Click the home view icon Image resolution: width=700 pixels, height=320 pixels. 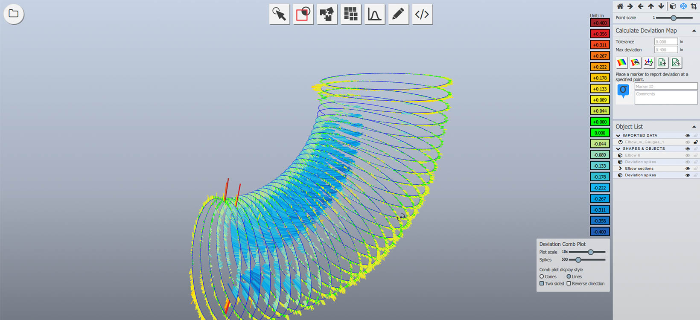point(620,6)
